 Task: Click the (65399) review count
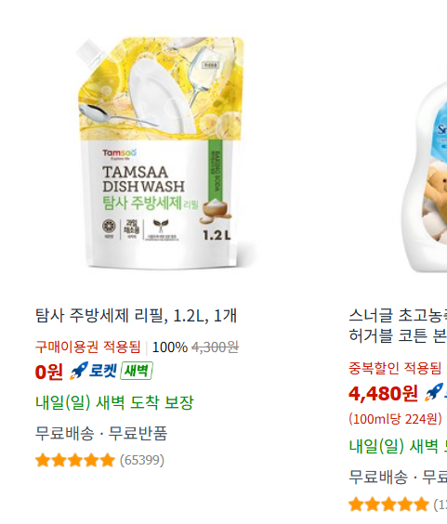pos(142,460)
